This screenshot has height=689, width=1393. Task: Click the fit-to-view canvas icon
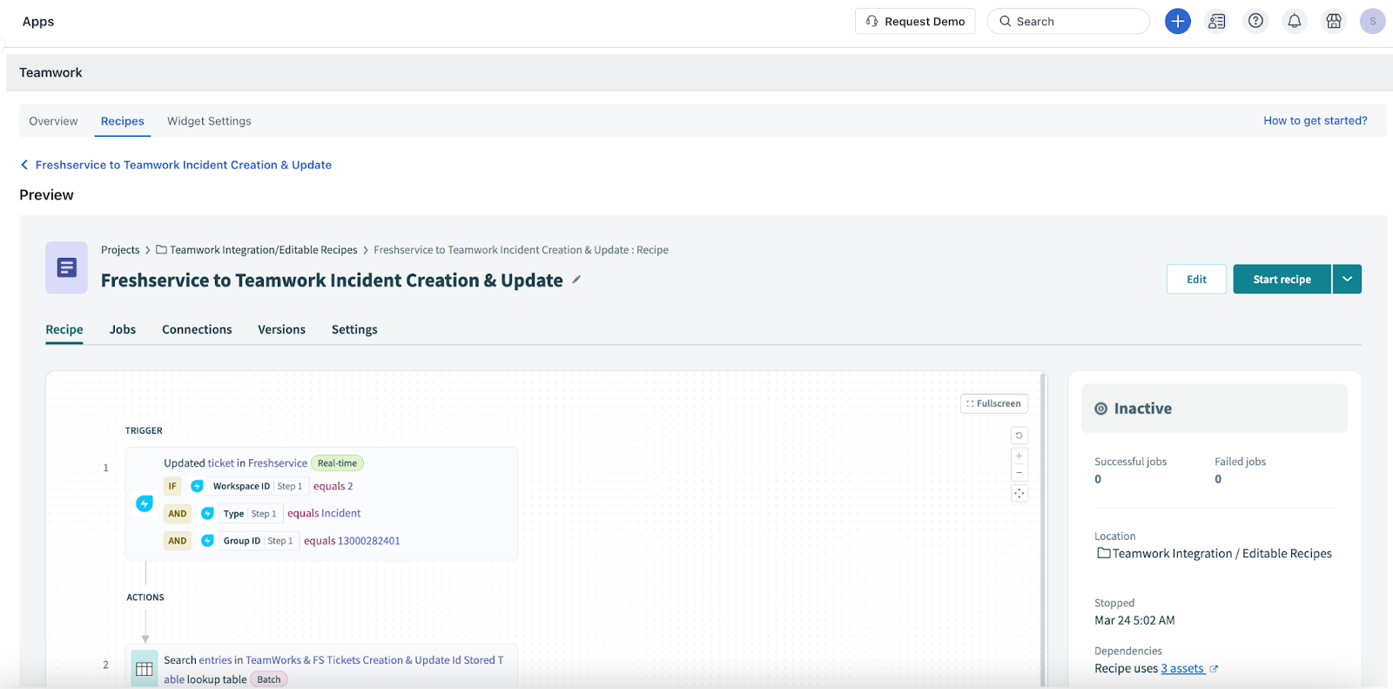click(x=1019, y=493)
